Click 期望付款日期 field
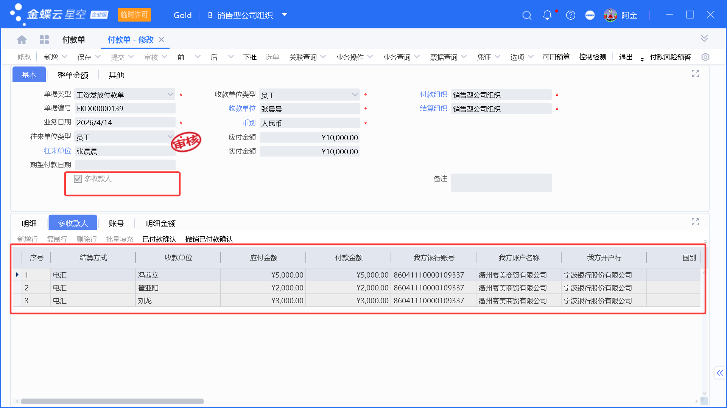The height and width of the screenshot is (408, 727). click(x=125, y=165)
